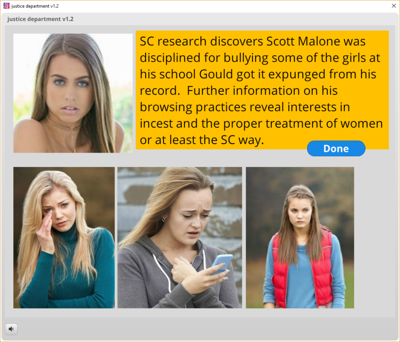The height and width of the screenshot is (342, 400).
Task: Click the blue phone in the middle photo
Action: 222,264
